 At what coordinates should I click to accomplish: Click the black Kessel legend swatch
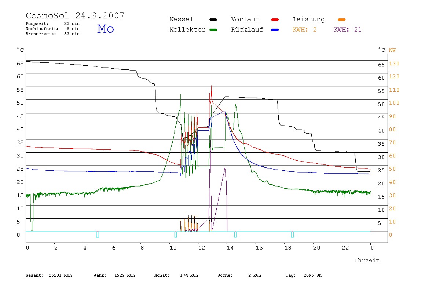click(x=213, y=19)
